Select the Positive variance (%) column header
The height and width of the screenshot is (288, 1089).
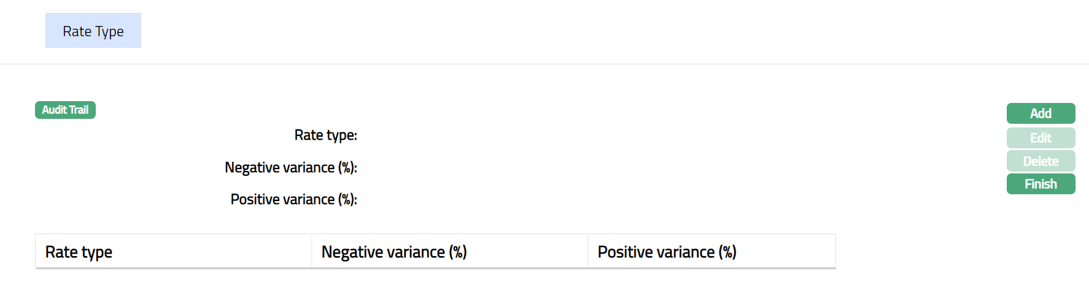coord(667,252)
